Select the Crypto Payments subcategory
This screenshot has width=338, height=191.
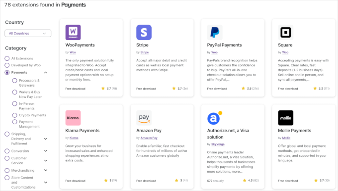[14, 115]
